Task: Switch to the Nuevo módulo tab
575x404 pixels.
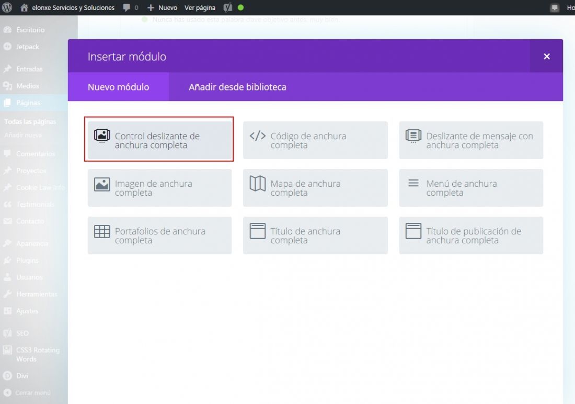Action: [119, 87]
